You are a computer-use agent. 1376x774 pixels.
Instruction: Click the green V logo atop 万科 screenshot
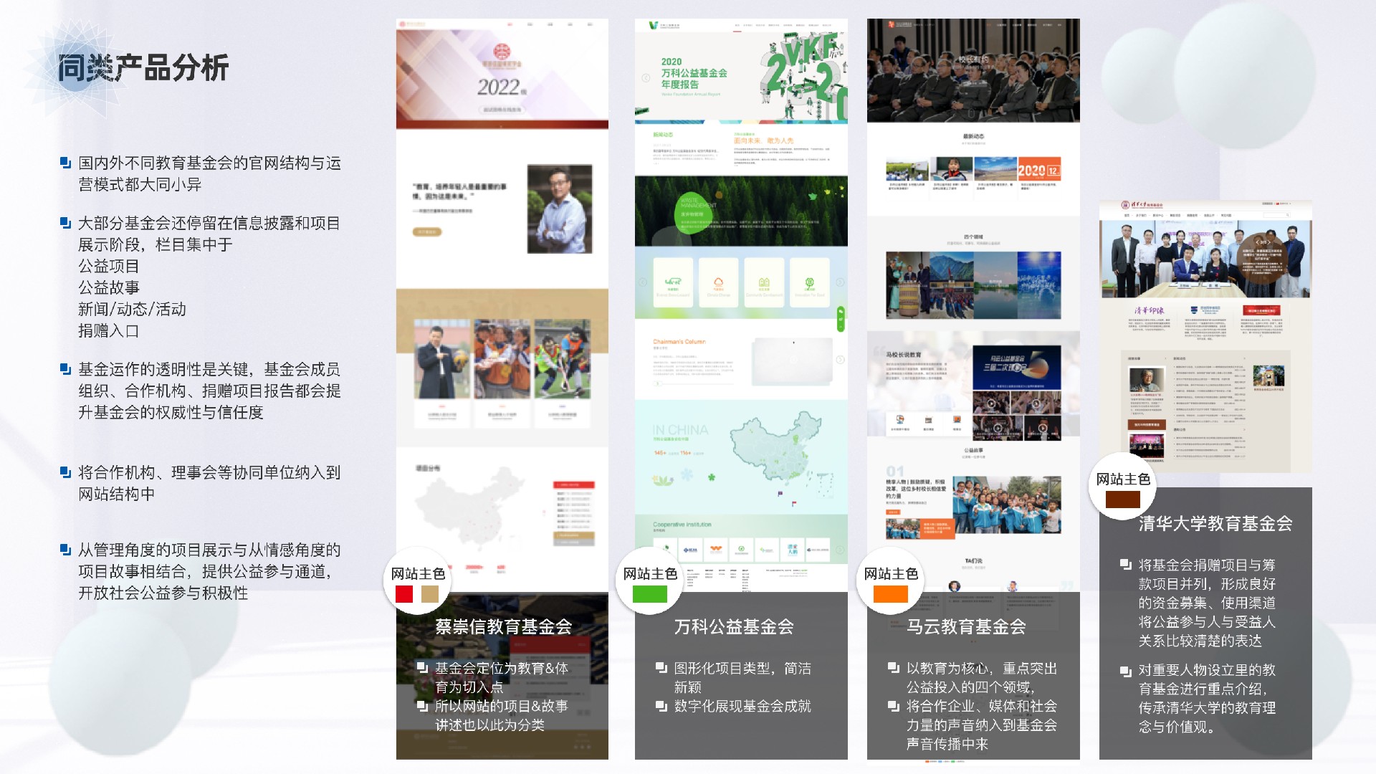coord(654,25)
